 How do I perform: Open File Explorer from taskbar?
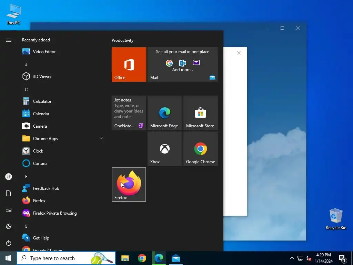click(x=125, y=258)
